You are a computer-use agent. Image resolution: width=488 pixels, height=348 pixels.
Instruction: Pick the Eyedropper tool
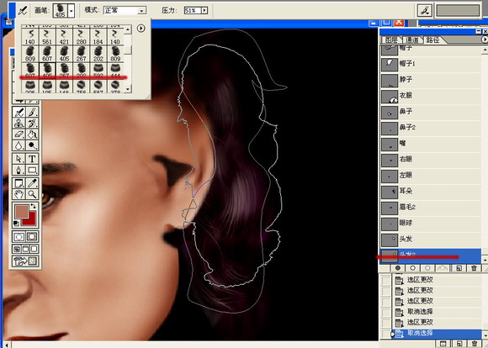coord(32,183)
